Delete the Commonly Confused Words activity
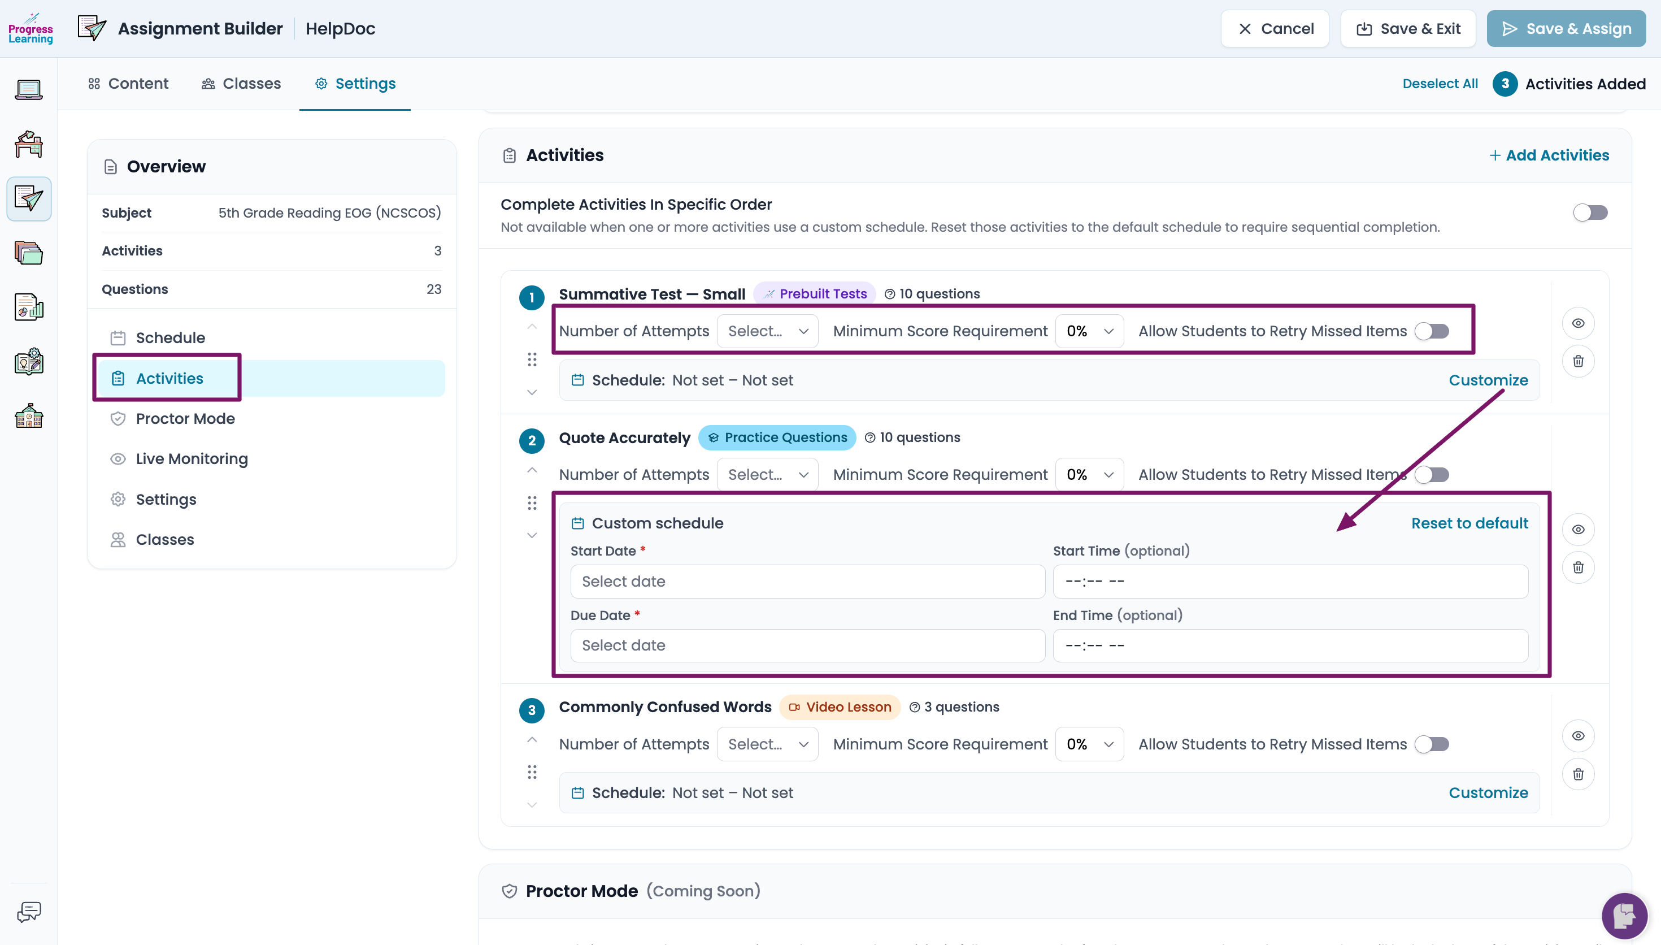Image resolution: width=1661 pixels, height=945 pixels. pyautogui.click(x=1578, y=774)
